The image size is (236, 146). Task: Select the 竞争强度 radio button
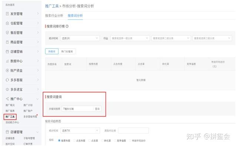[115, 140]
